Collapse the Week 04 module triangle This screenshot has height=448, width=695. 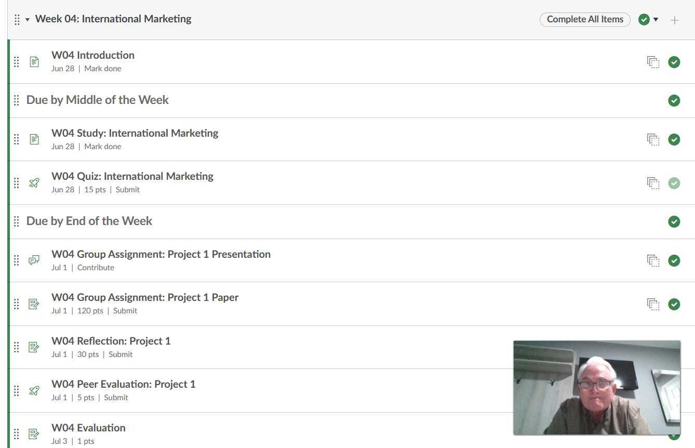28,20
